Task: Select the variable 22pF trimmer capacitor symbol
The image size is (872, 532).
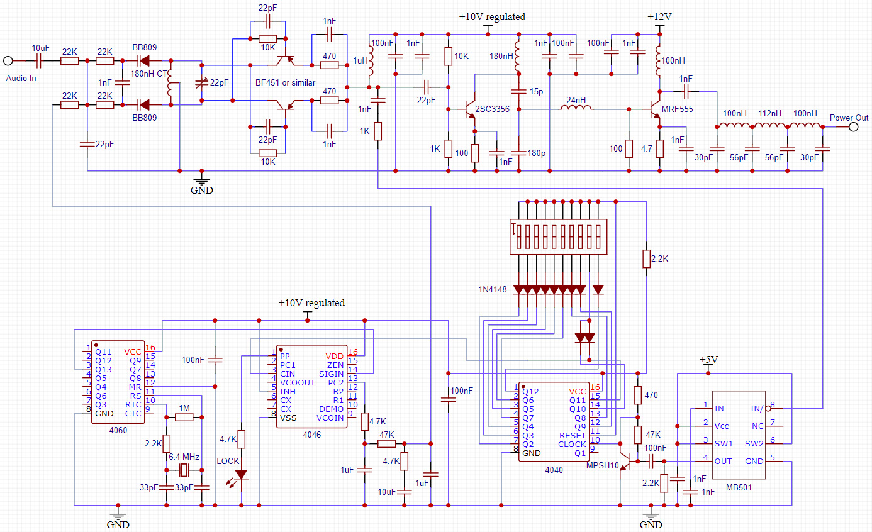Action: point(201,83)
